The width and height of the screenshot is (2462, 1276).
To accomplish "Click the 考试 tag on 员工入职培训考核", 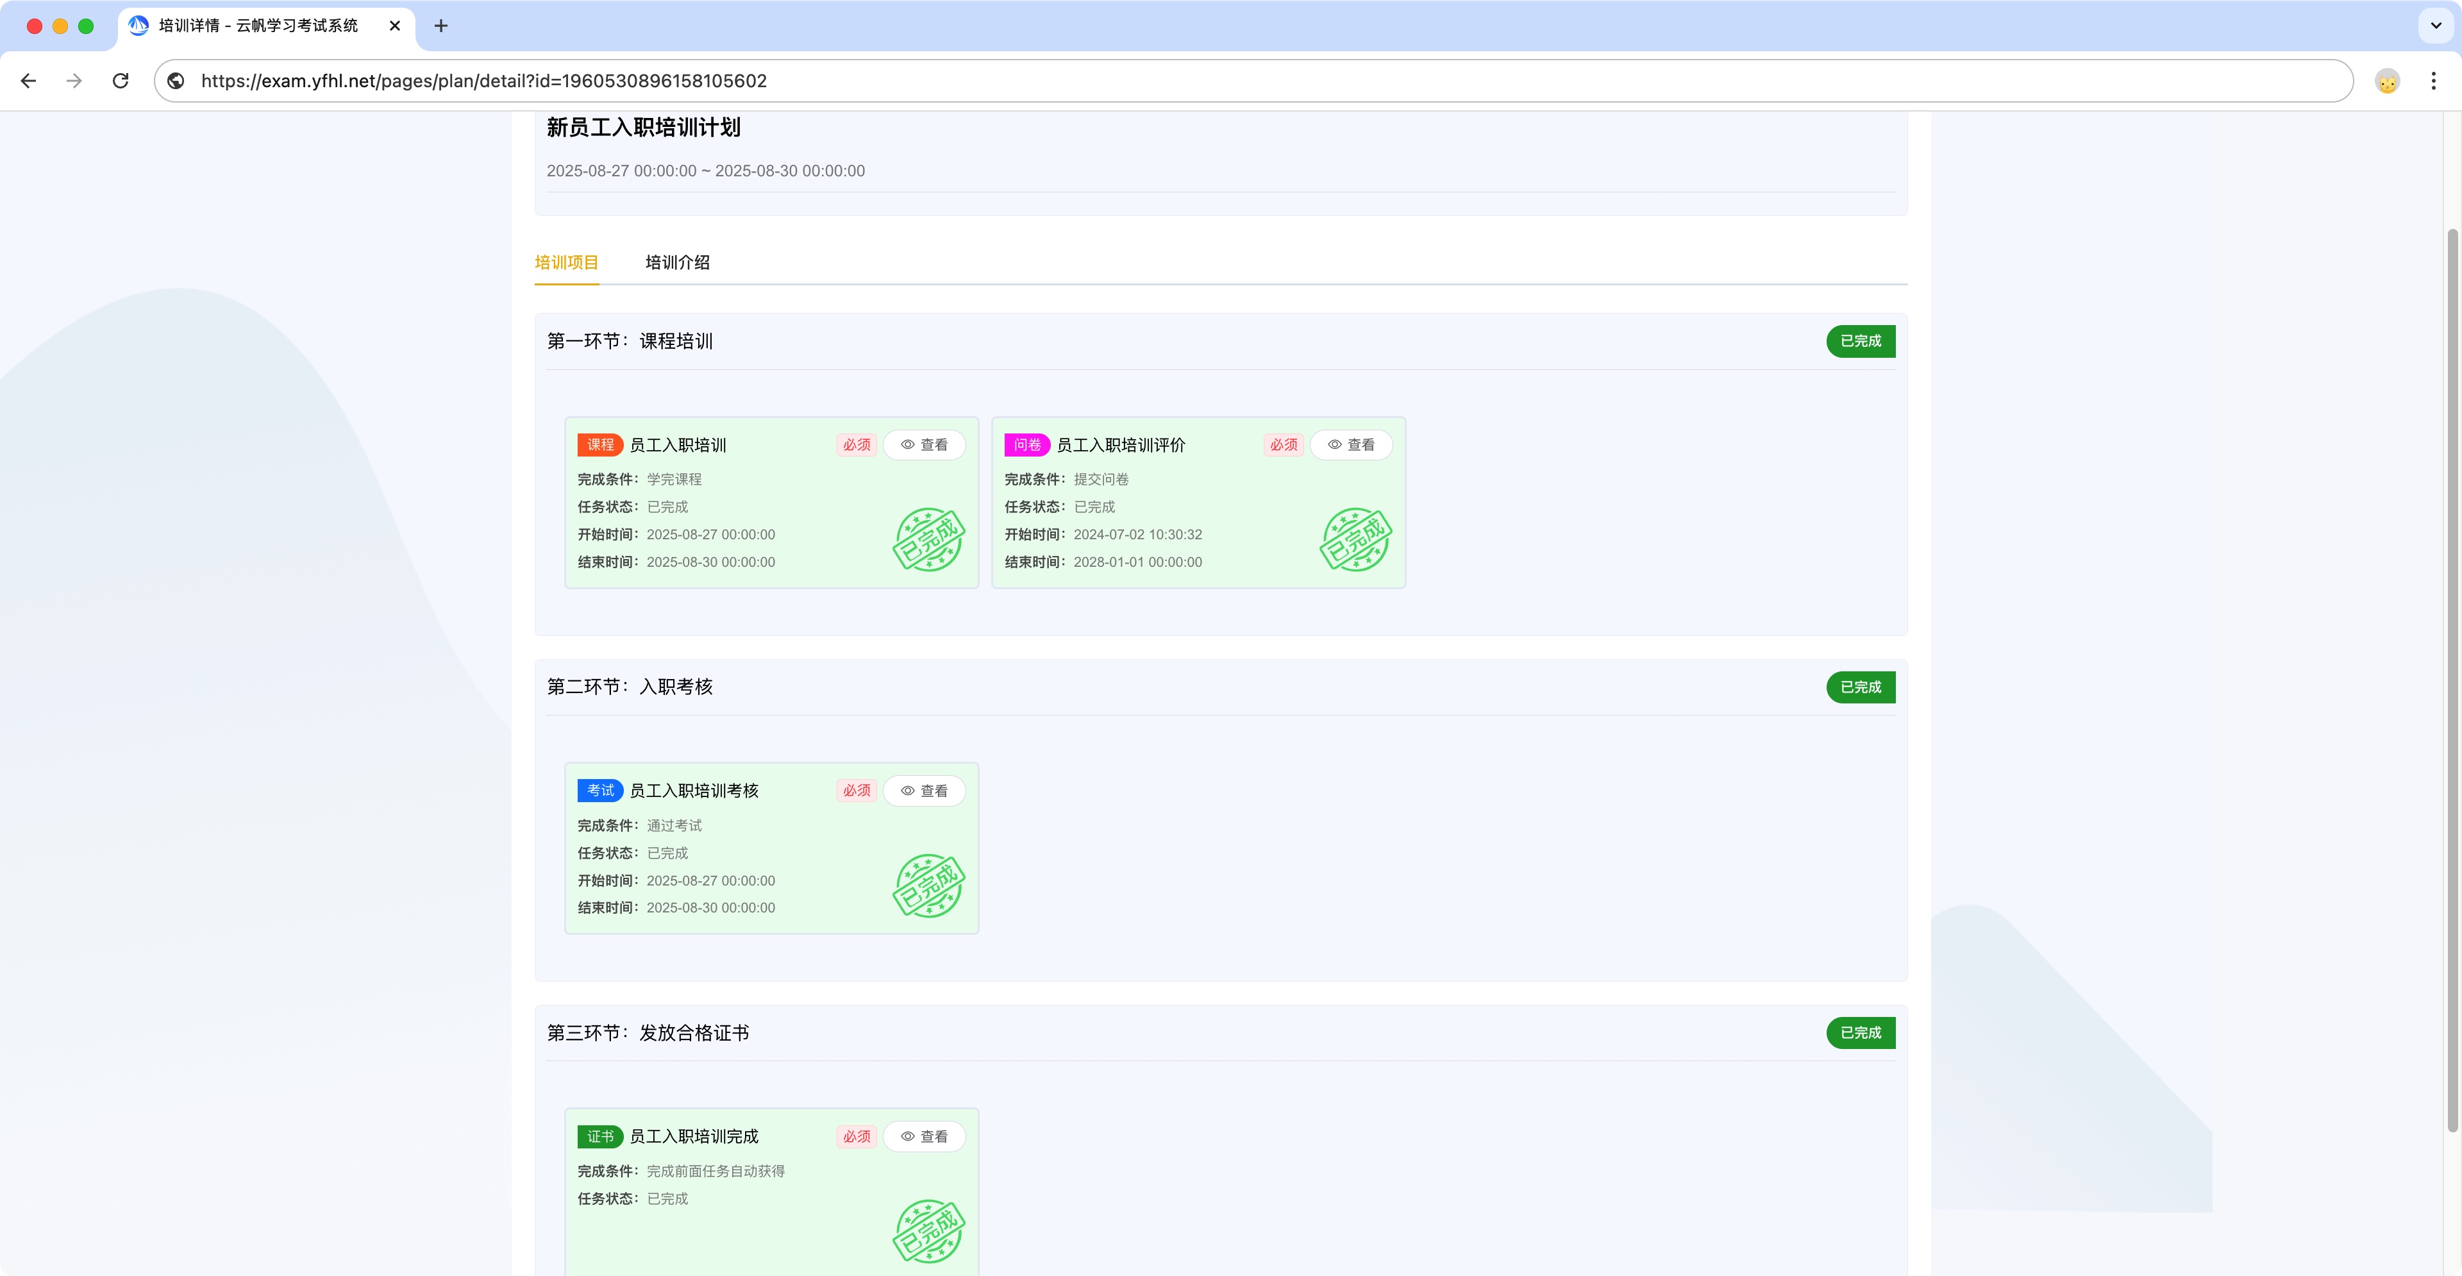I will click(600, 791).
